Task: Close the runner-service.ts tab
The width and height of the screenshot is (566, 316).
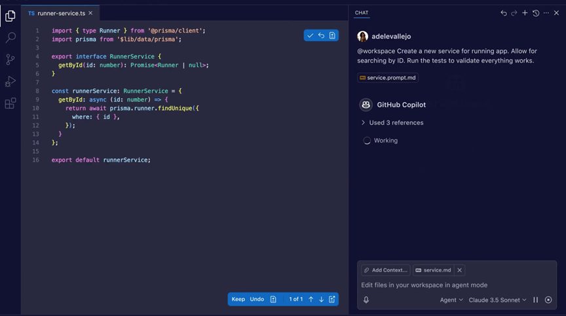Action: [x=90, y=13]
